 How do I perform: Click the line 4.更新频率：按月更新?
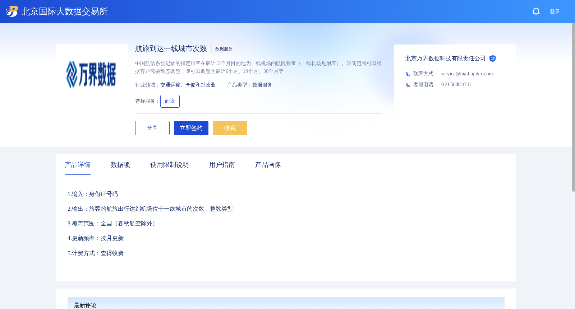pos(96,238)
